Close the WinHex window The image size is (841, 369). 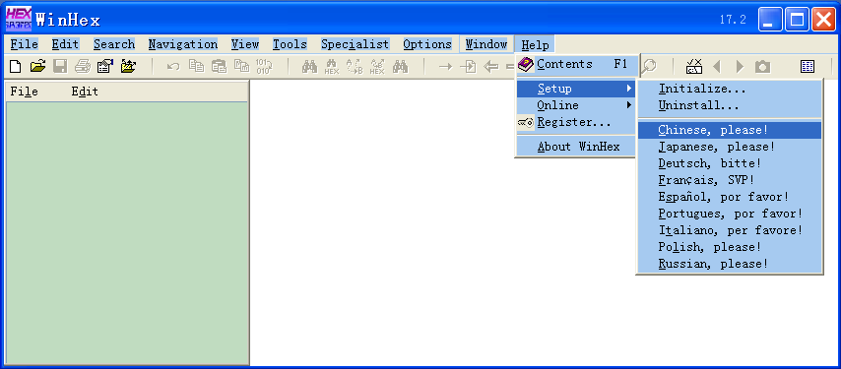coord(823,20)
